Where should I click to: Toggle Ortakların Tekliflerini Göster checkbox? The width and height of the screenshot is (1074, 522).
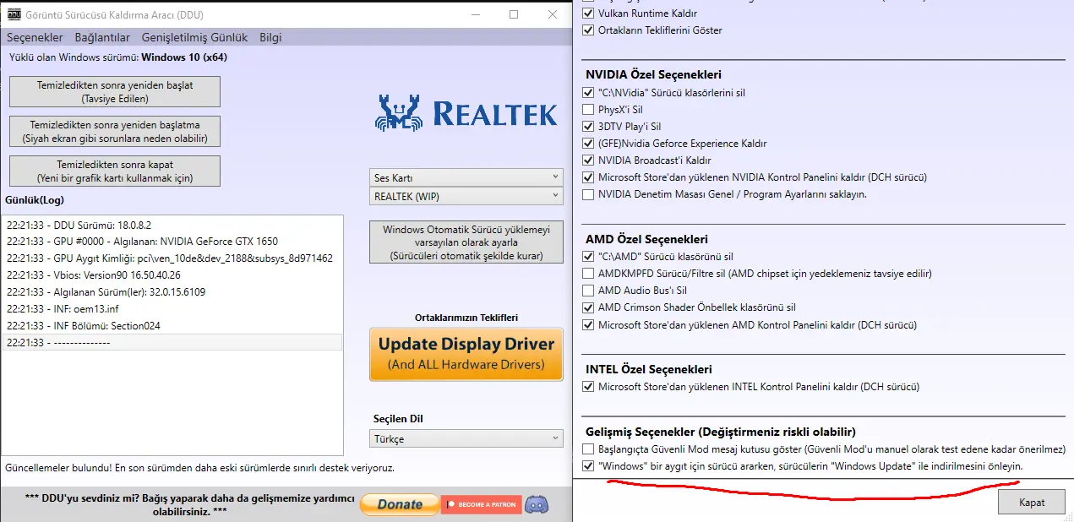click(589, 30)
